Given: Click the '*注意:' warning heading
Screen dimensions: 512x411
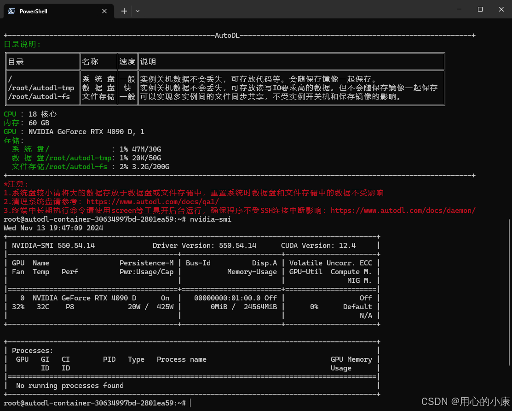Looking at the screenshot, I should click(16, 184).
